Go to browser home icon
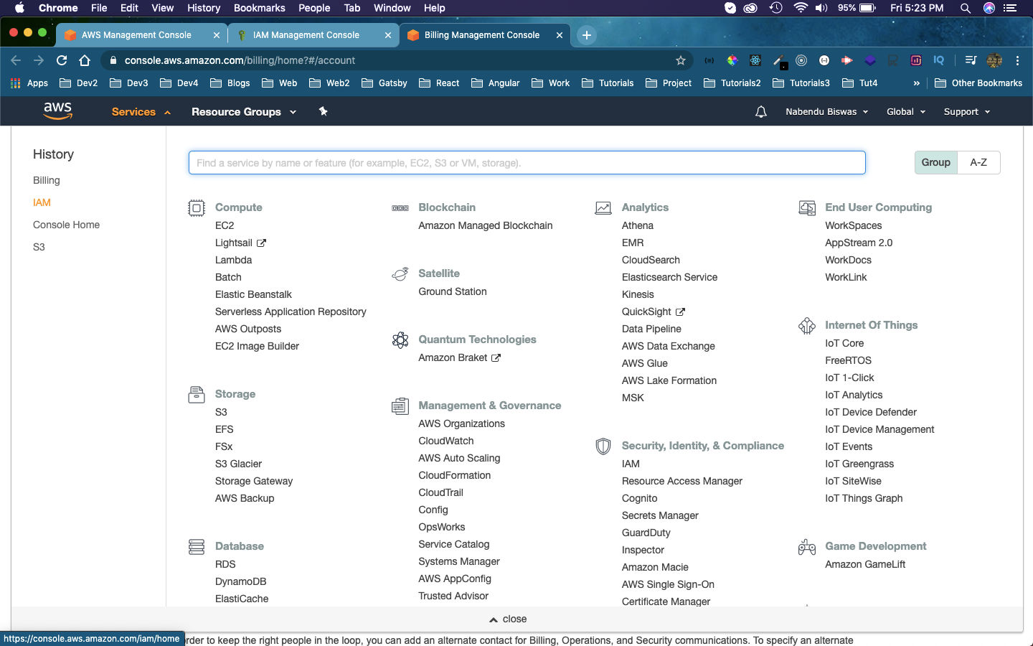 pyautogui.click(x=85, y=60)
